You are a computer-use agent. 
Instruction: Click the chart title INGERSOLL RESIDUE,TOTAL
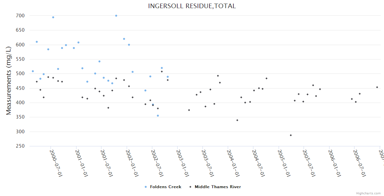coord(192,6)
